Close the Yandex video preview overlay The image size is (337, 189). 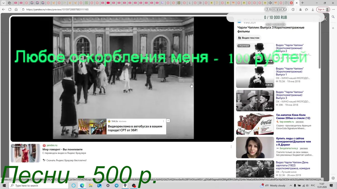pos(325,19)
